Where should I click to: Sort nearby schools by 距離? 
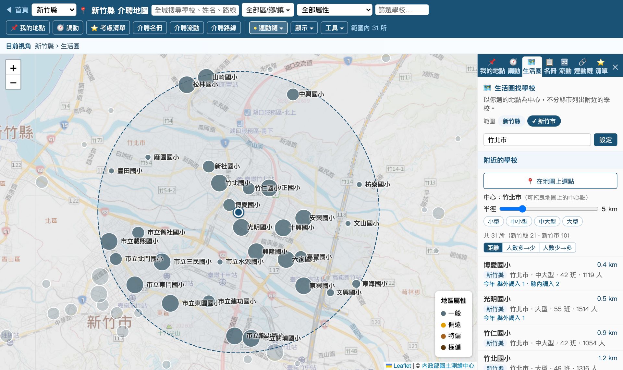tap(493, 248)
